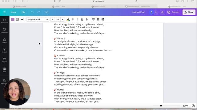Viewport: 197px width, 110px height.
Task: Click the 'Outro:' heading
Action: tap(60, 90)
